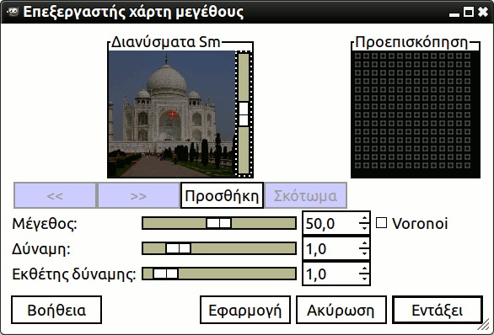Click the vertical brightness slider beside the image
This screenshot has width=494, height=335.
pos(244,114)
